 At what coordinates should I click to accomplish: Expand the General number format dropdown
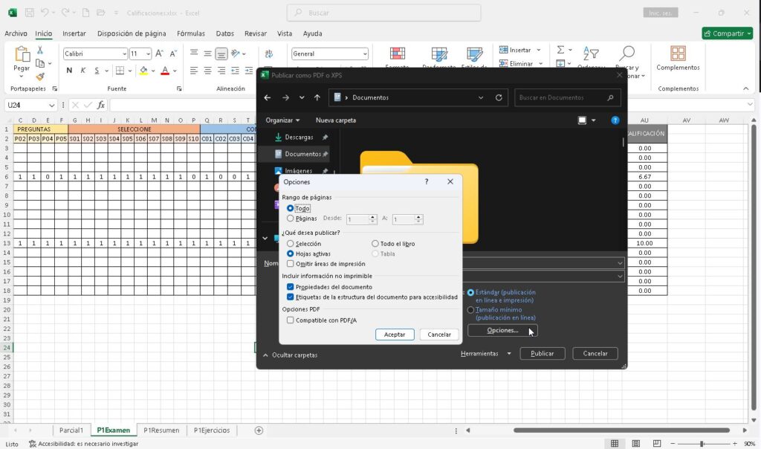point(364,54)
